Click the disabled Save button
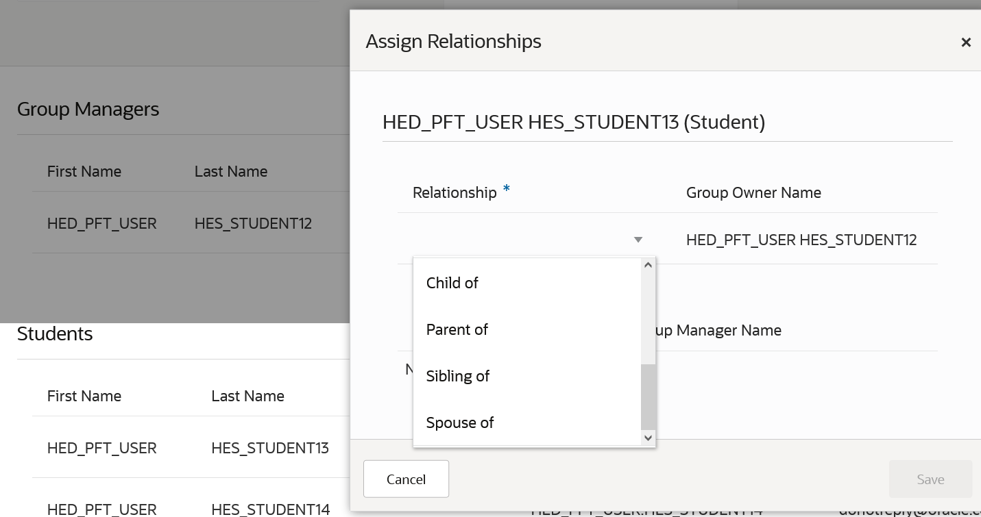Viewport: 981px width, 517px height. (930, 479)
